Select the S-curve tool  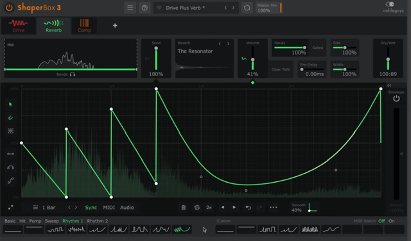pos(10,181)
